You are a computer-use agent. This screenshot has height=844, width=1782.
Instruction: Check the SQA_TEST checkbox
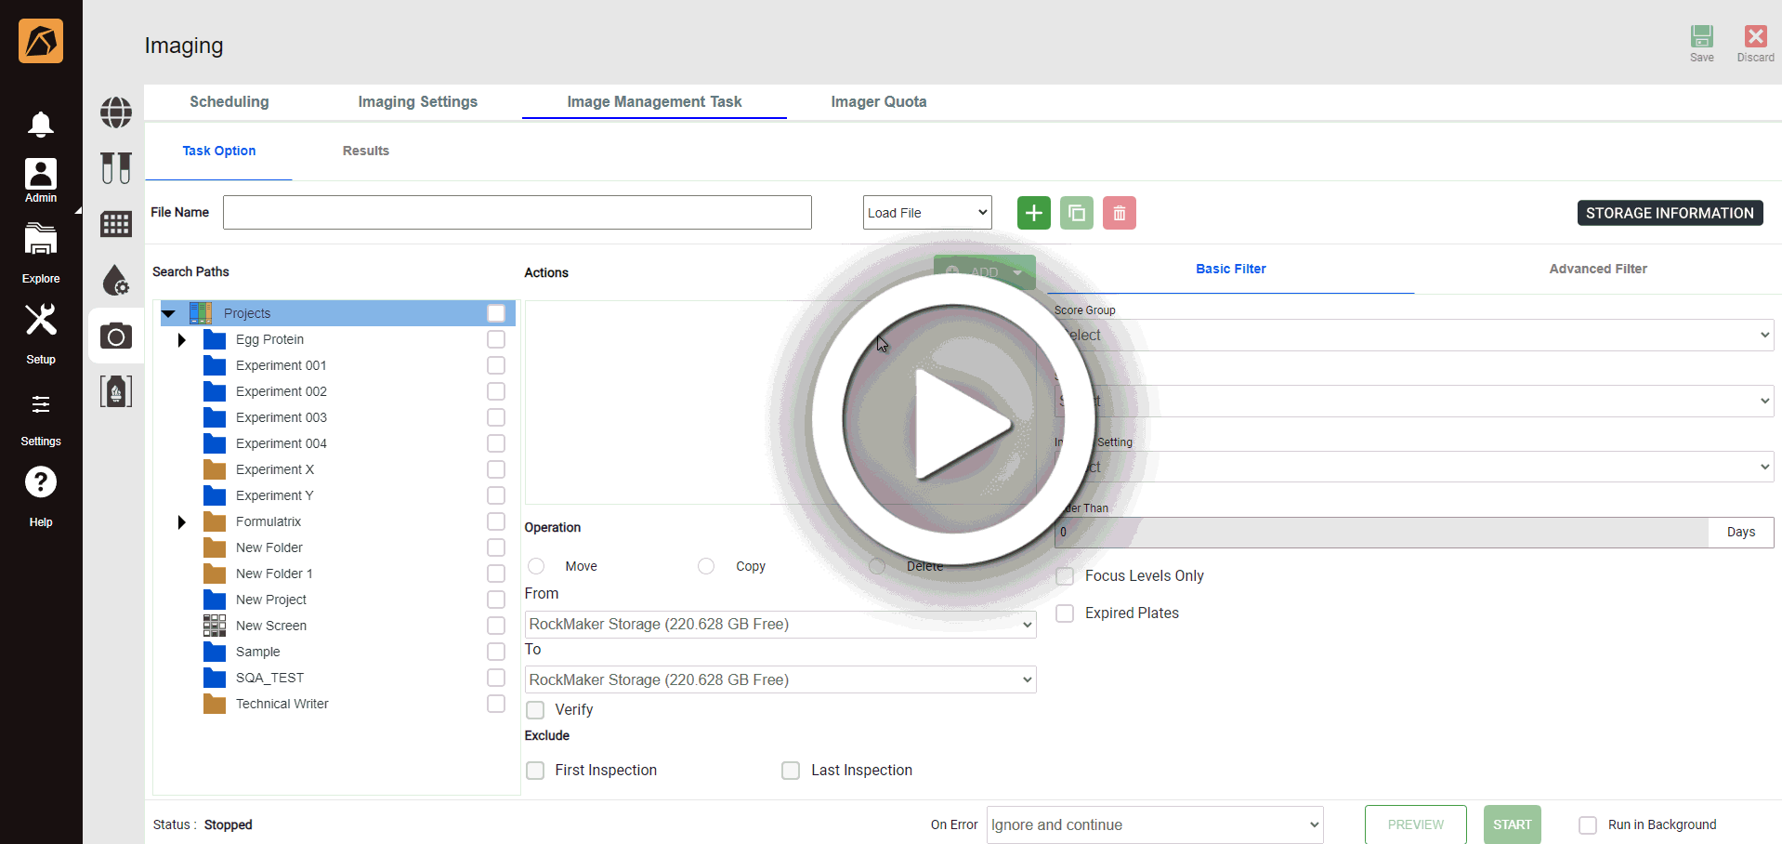(x=496, y=678)
